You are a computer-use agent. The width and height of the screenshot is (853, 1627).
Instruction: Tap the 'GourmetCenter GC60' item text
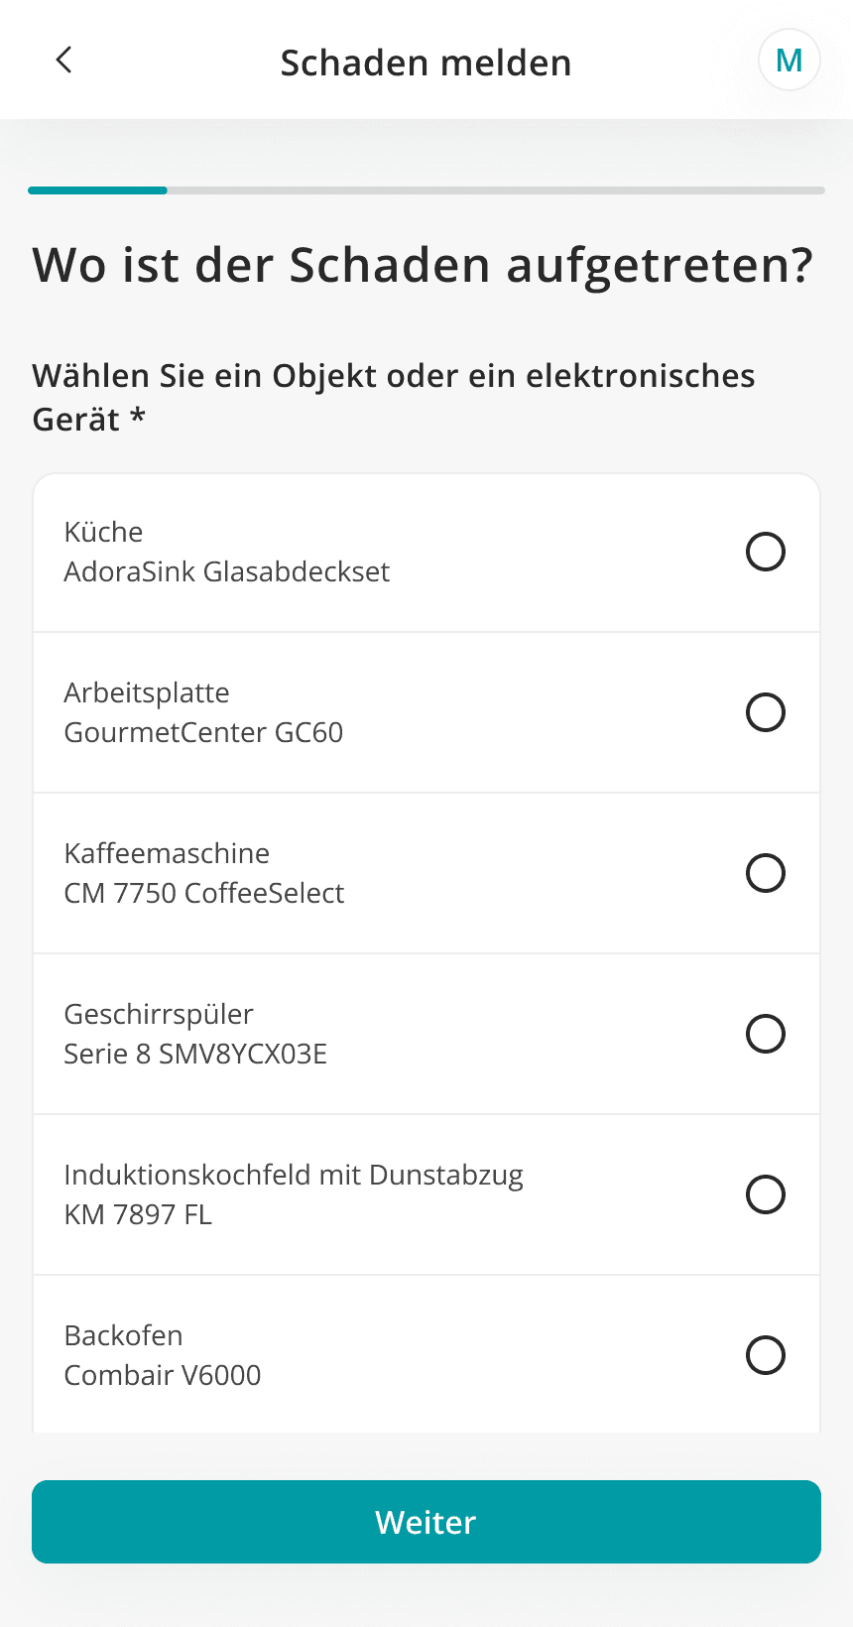coord(203,733)
